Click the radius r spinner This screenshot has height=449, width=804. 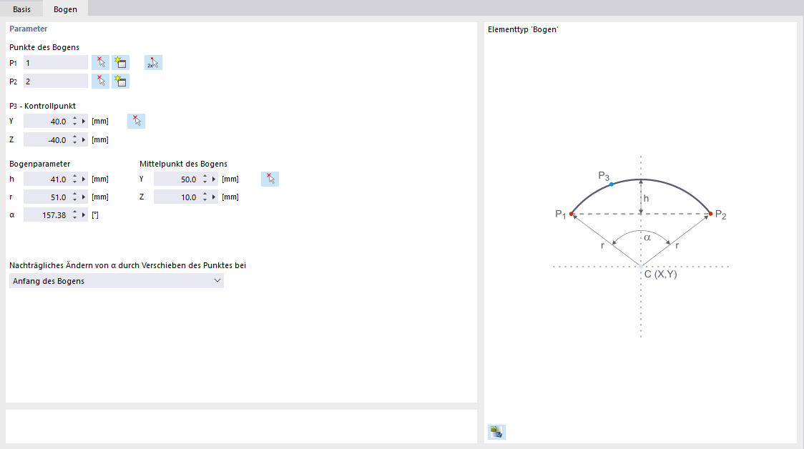click(x=75, y=197)
